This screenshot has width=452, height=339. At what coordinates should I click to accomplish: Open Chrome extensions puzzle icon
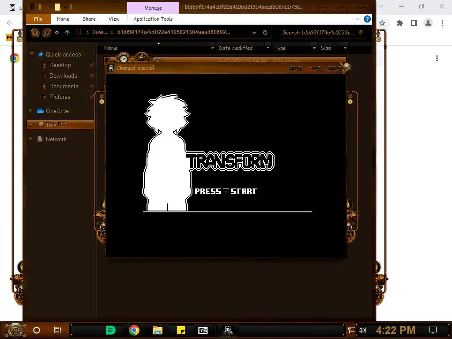(399, 23)
